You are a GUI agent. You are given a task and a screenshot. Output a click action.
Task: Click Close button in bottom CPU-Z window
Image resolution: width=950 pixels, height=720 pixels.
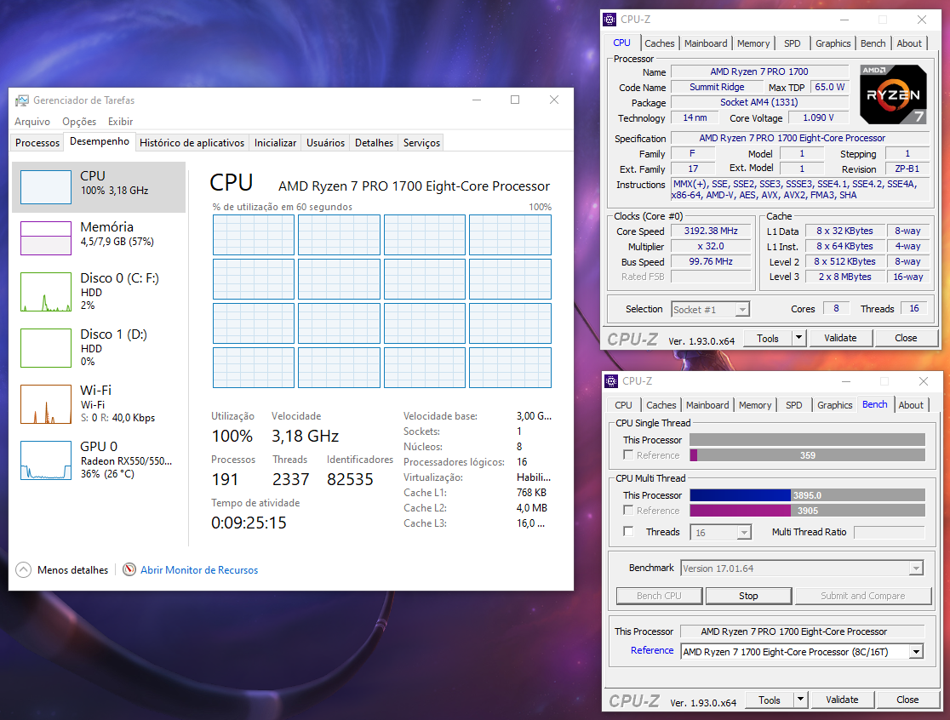907,700
